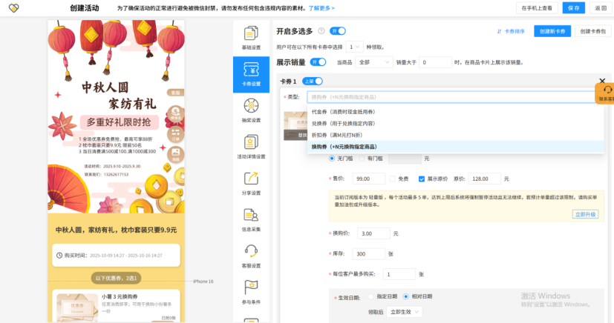Click the 返回 back button
Image resolution: width=614 pixels, height=323 pixels.
pyautogui.click(x=601, y=8)
